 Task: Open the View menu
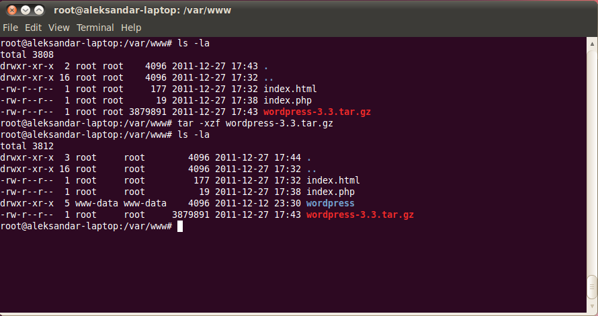point(58,28)
